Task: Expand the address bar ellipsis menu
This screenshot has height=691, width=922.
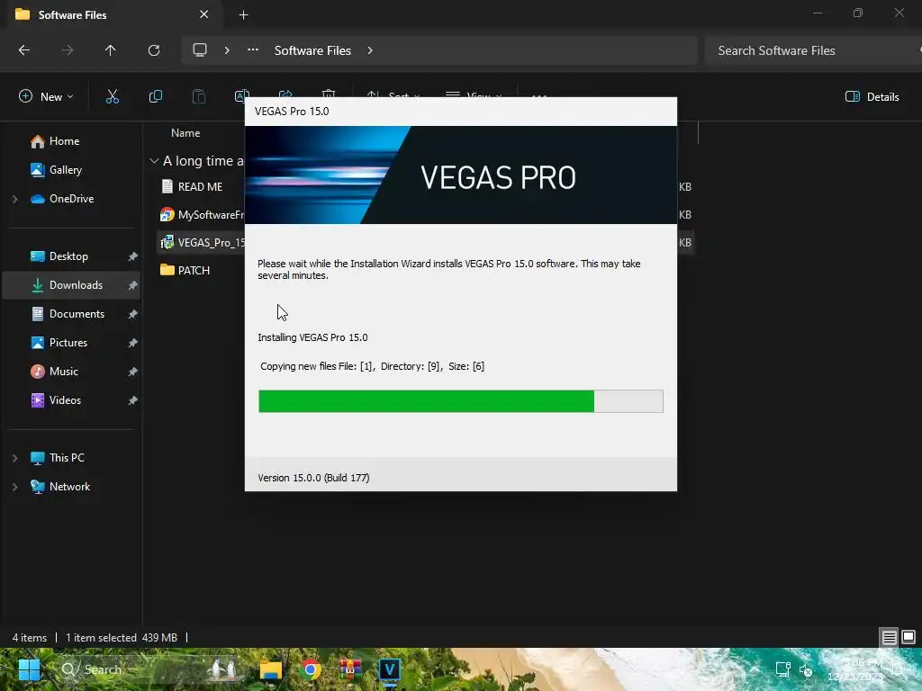Action: [253, 50]
